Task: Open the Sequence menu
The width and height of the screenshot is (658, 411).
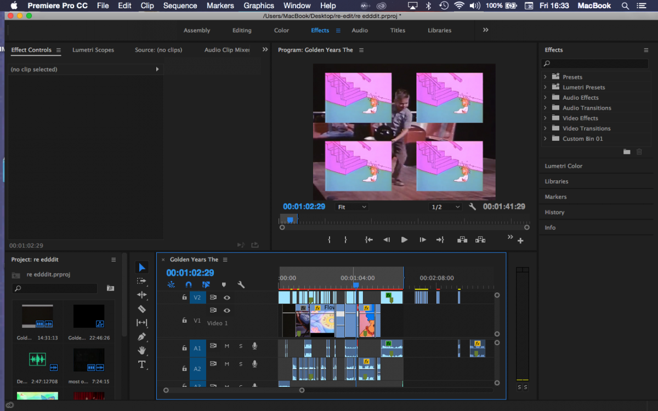Action: pos(180,5)
